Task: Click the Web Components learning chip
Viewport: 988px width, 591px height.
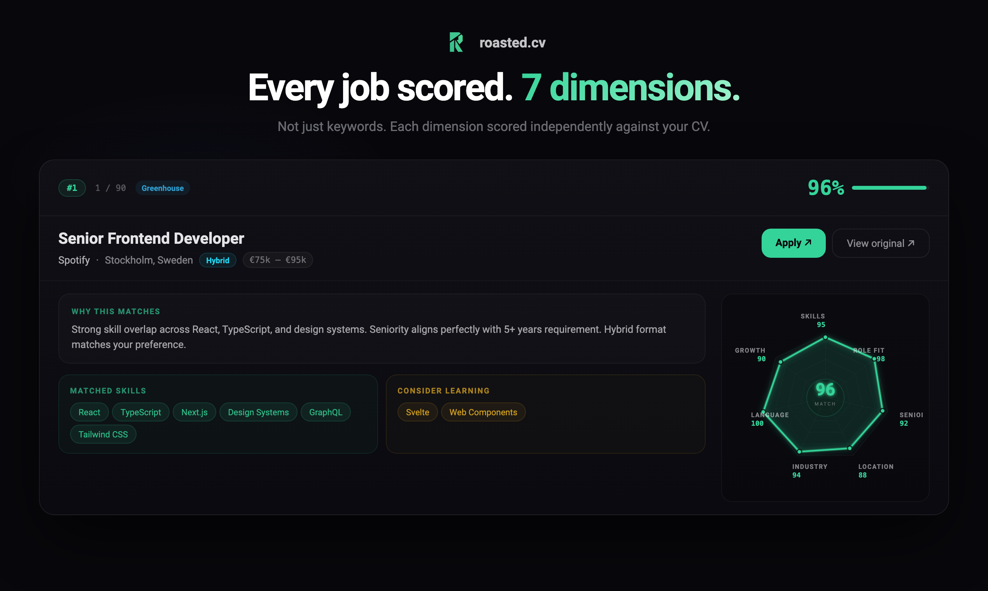Action: click(x=483, y=412)
